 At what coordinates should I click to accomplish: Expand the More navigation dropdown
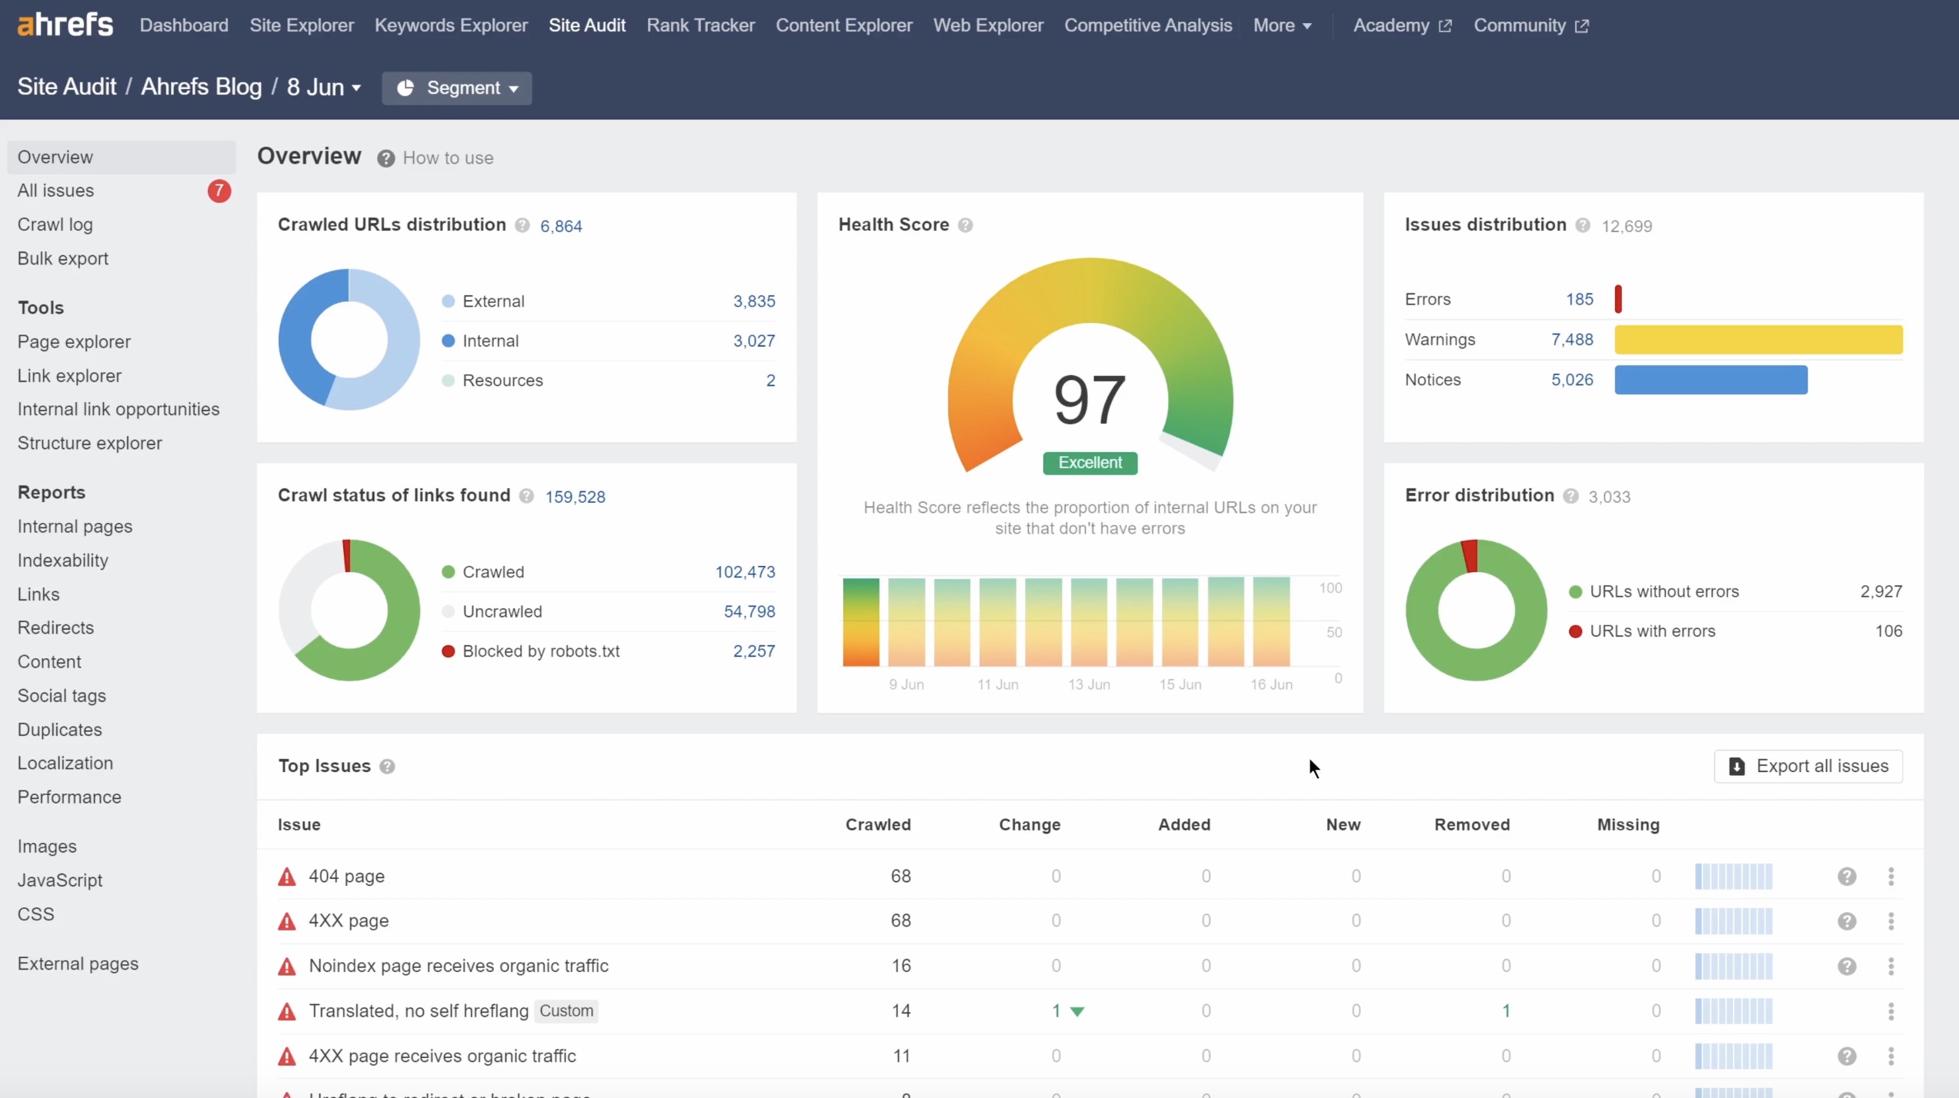tap(1281, 24)
